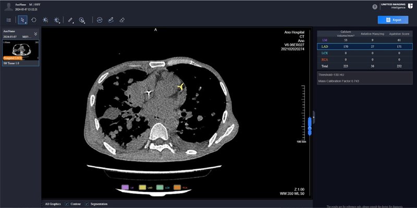Screen dimensions: 417x208
Task: Click the patient timestamp 2024-05-07 15:12:21
Action: (27, 9)
